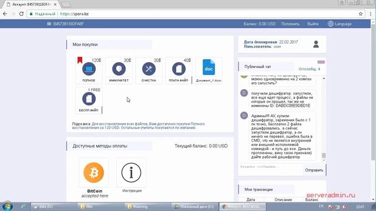The width and height of the screenshot is (376, 211).
Task: Click the Мои покупки heading
Action: (x=85, y=45)
